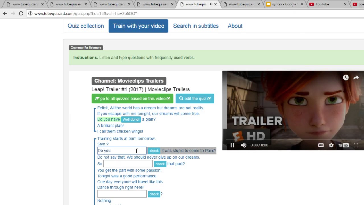Click 'Training starts at 5am tomorrow.' line
Viewport: 364px width, 205px height.
(x=126, y=138)
